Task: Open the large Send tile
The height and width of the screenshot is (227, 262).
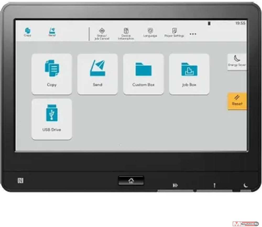Action: pyautogui.click(x=97, y=74)
